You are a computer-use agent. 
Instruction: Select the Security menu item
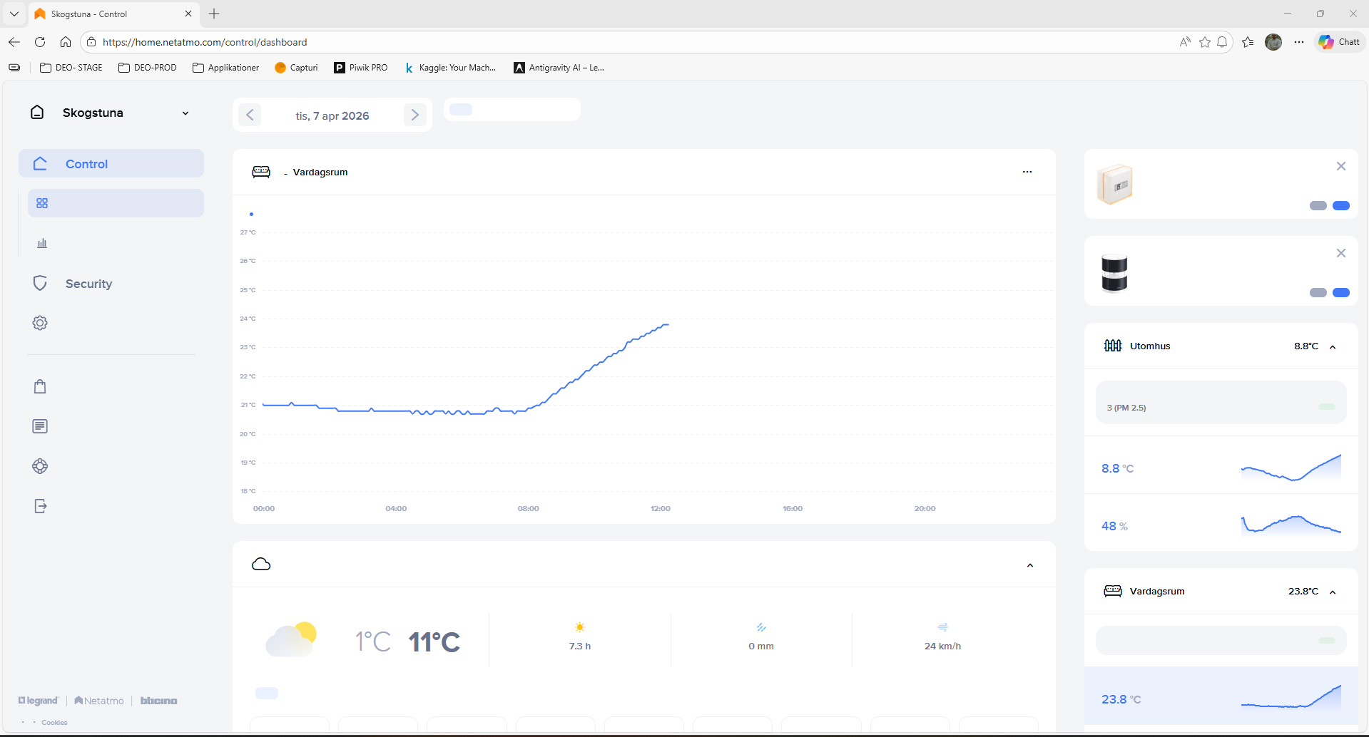click(88, 284)
